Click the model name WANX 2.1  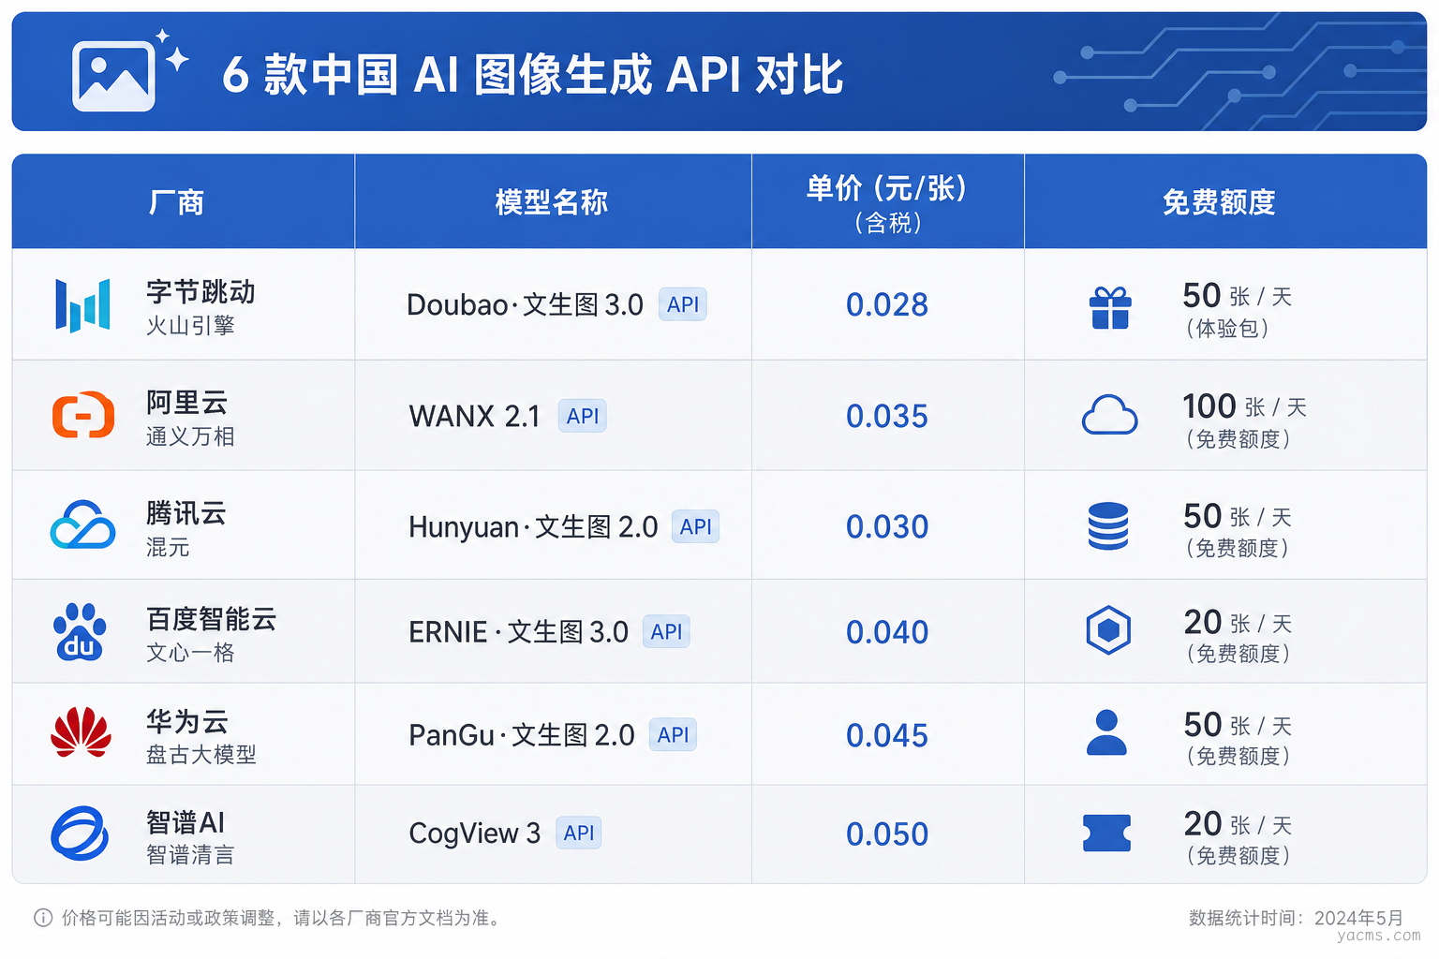pos(474,416)
